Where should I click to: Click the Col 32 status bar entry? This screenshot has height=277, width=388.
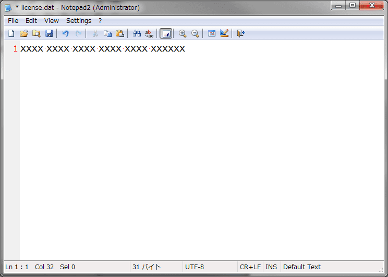[44, 267]
